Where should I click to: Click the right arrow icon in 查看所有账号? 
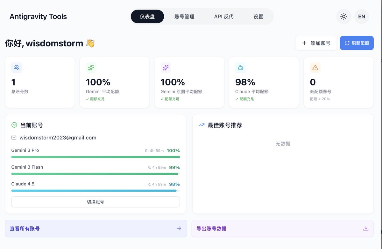click(179, 228)
